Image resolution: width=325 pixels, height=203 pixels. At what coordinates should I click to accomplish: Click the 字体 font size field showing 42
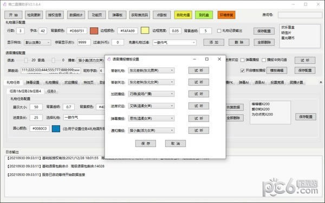coord(43,31)
